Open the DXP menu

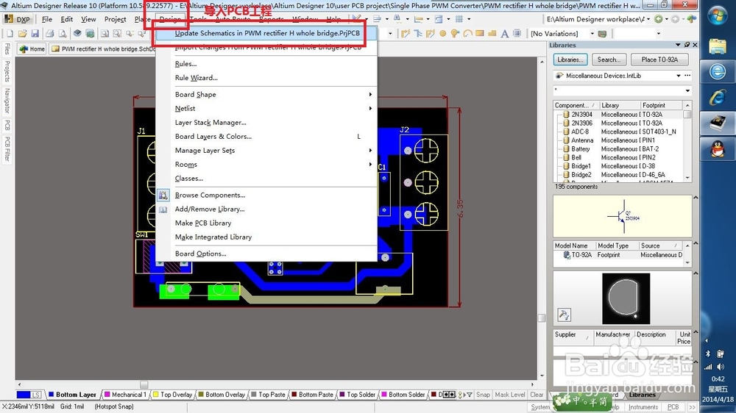(x=18, y=19)
